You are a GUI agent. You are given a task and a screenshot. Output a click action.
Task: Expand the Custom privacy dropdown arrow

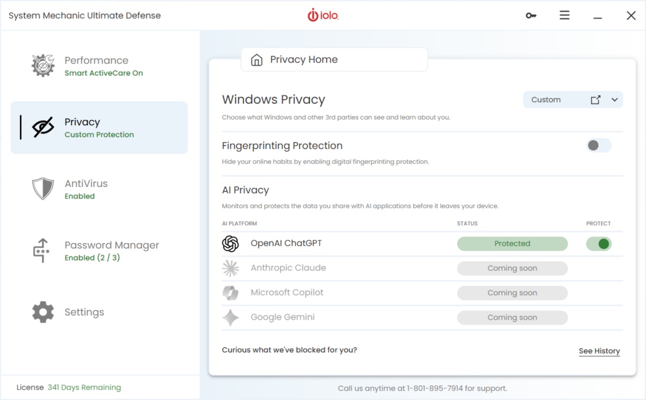(614, 100)
